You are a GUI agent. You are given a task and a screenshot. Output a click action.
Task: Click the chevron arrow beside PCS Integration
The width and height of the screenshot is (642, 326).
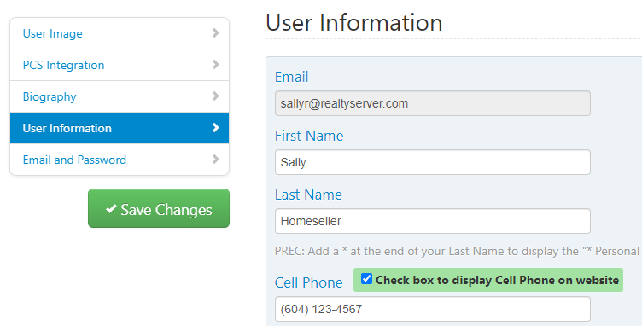[x=216, y=65]
